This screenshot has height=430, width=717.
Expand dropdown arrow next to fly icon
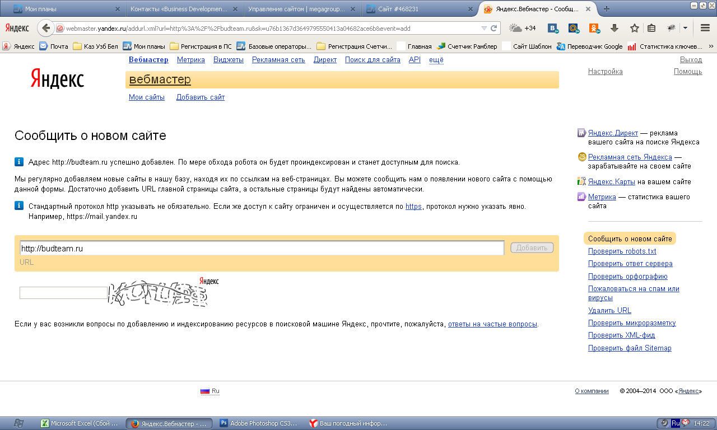pos(685,28)
